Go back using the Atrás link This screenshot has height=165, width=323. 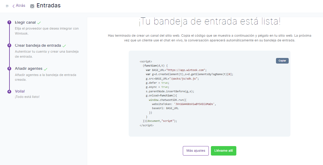point(20,6)
